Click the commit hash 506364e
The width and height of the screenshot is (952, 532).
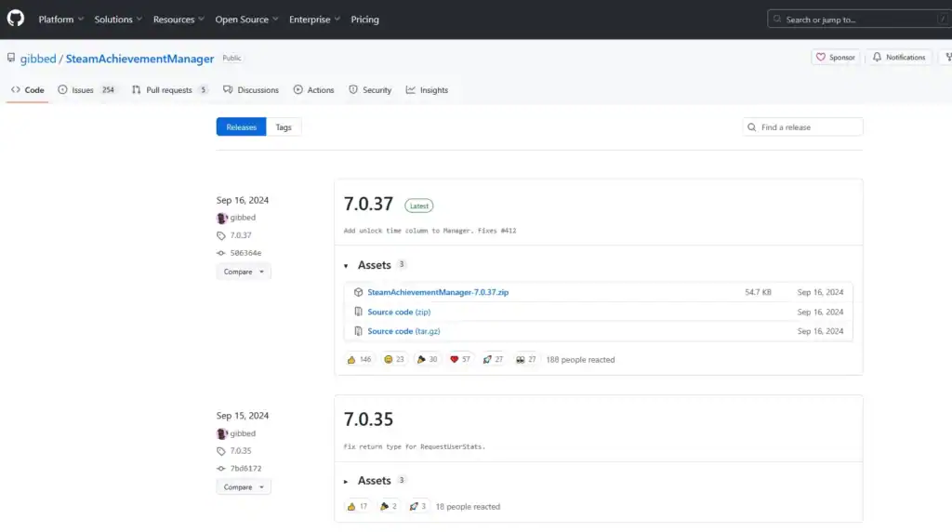(245, 253)
